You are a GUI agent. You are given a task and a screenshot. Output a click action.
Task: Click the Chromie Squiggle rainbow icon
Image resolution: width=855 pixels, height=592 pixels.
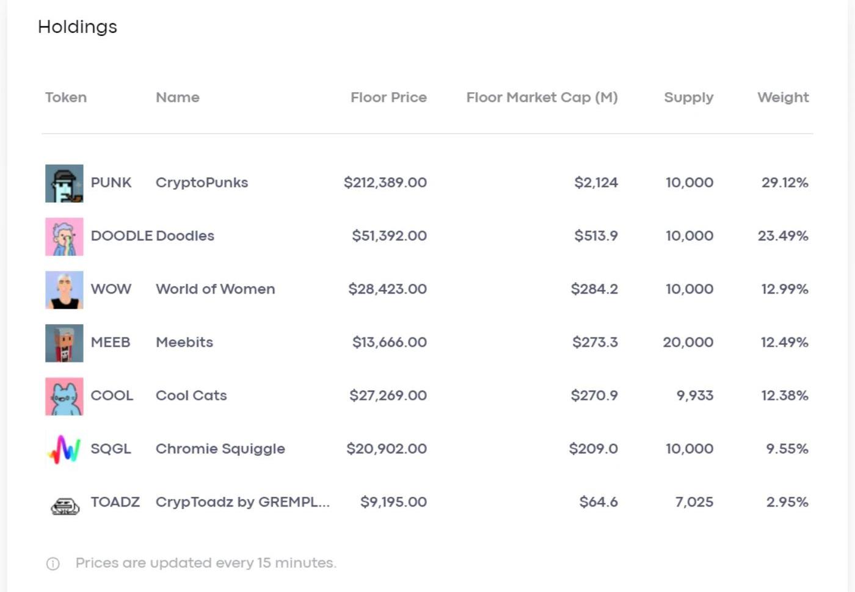[64, 449]
